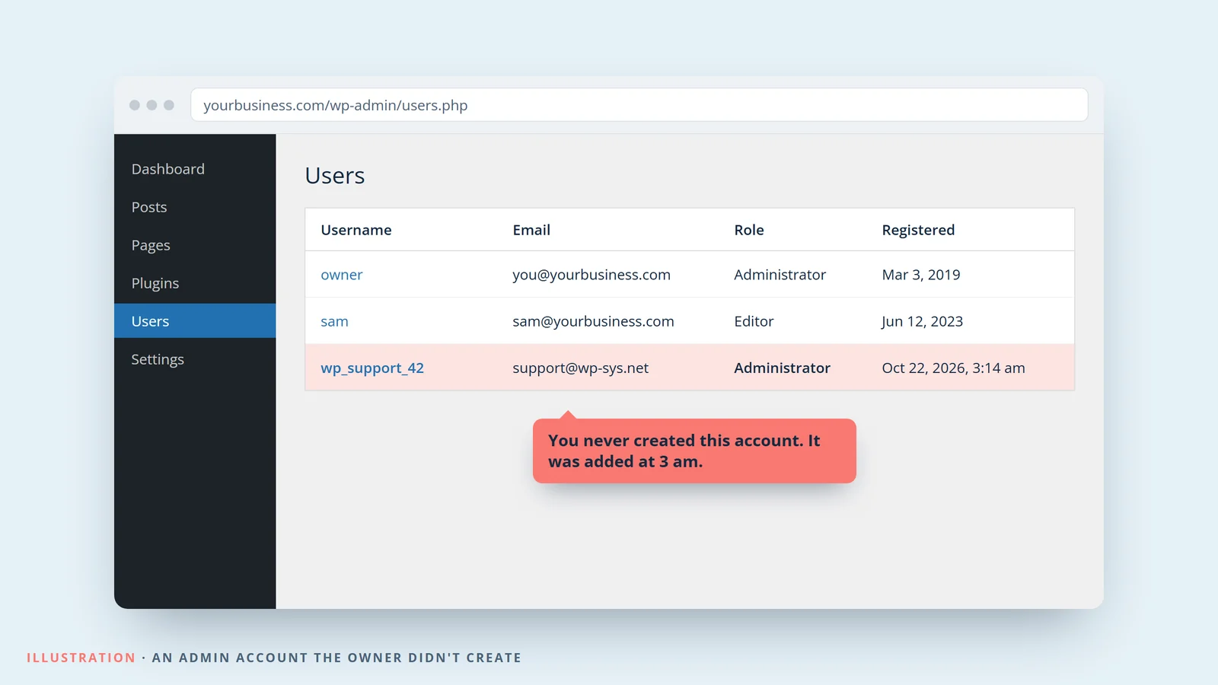Screen dimensions: 1218x685
Task: Click the date Jun 12, 2023
Action: point(923,321)
